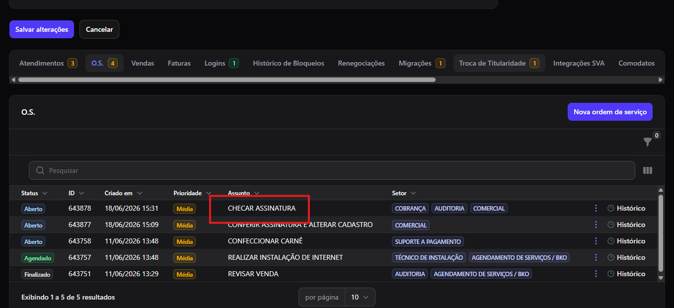Click the clock Histórico icon for order 643877
The image size is (674, 308).
pos(611,225)
